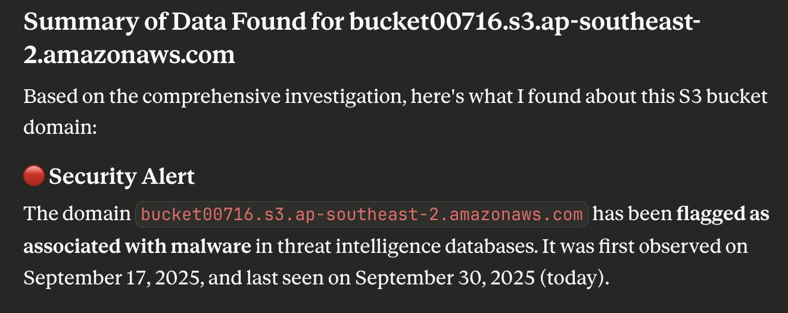788x313 pixels.
Task: Click "bucket00716.s3.ap-southeast-" in the title
Action: coord(525,22)
